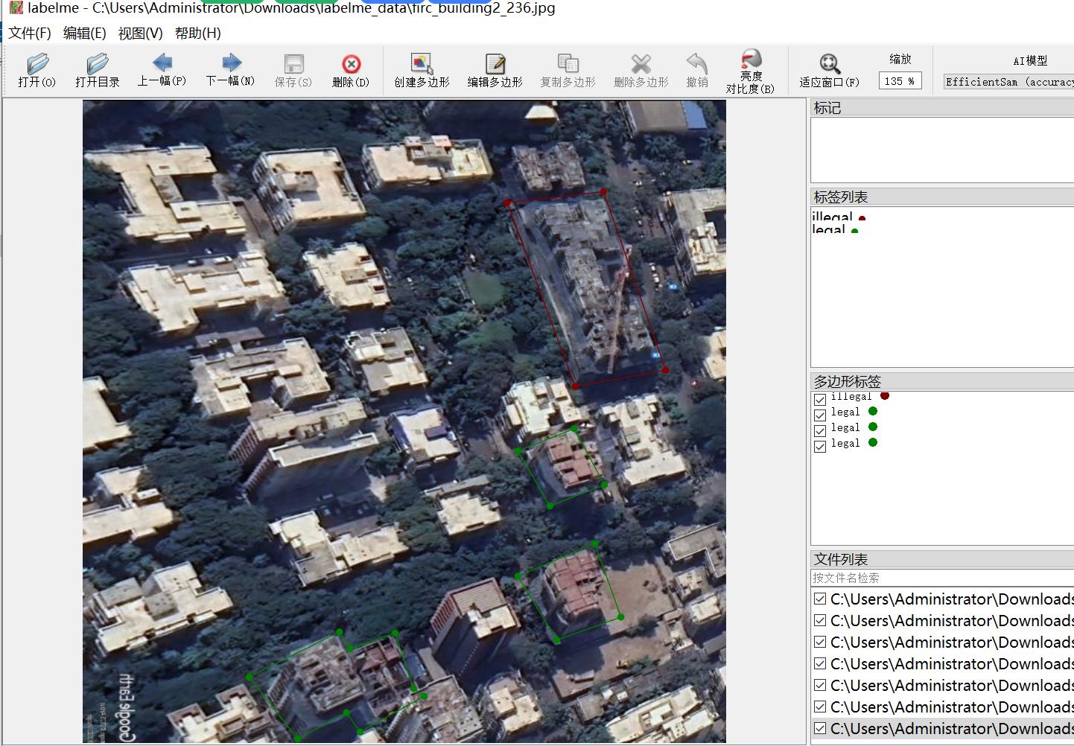
Task: Toggle the last legal polygon checkbox
Action: pyautogui.click(x=820, y=446)
